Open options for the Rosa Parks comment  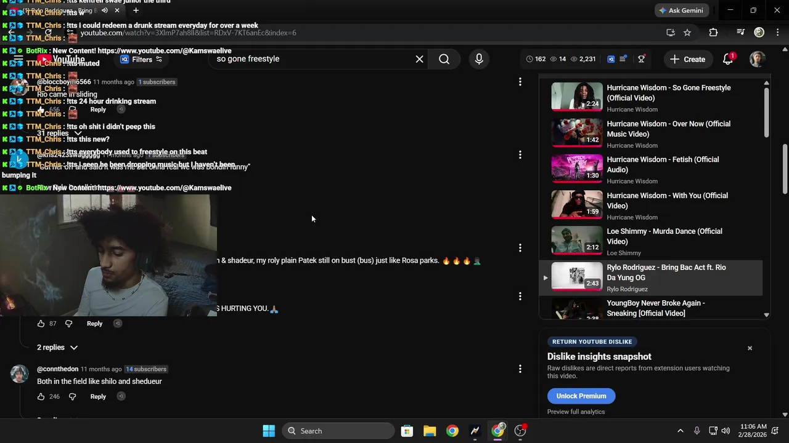coord(520,248)
